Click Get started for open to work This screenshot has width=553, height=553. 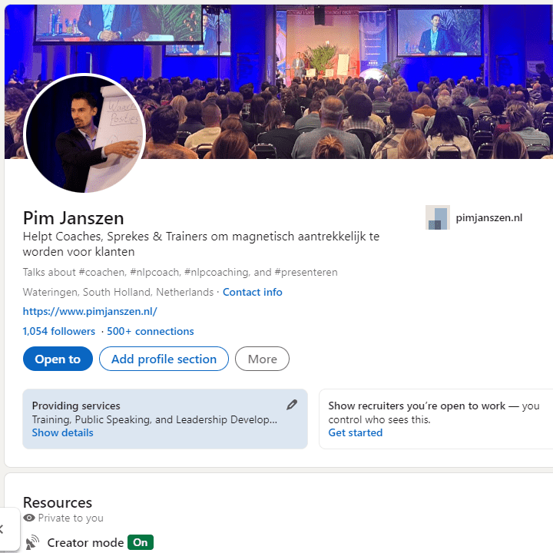click(356, 432)
